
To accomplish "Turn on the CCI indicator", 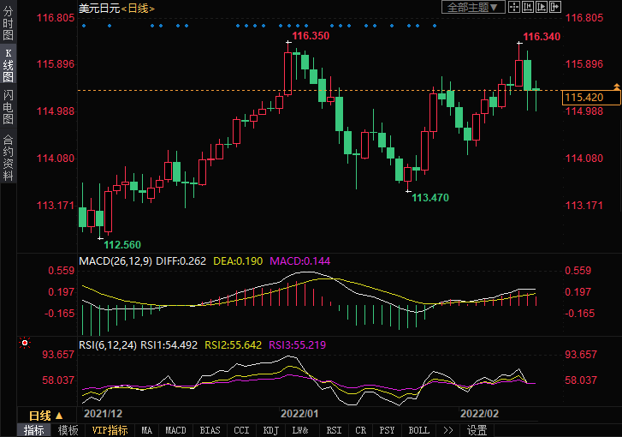I will tap(242, 430).
